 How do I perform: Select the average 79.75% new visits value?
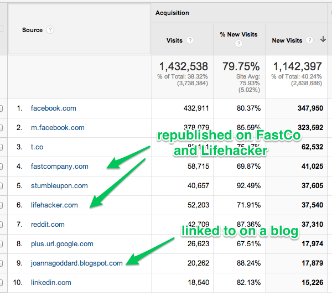pos(241,66)
